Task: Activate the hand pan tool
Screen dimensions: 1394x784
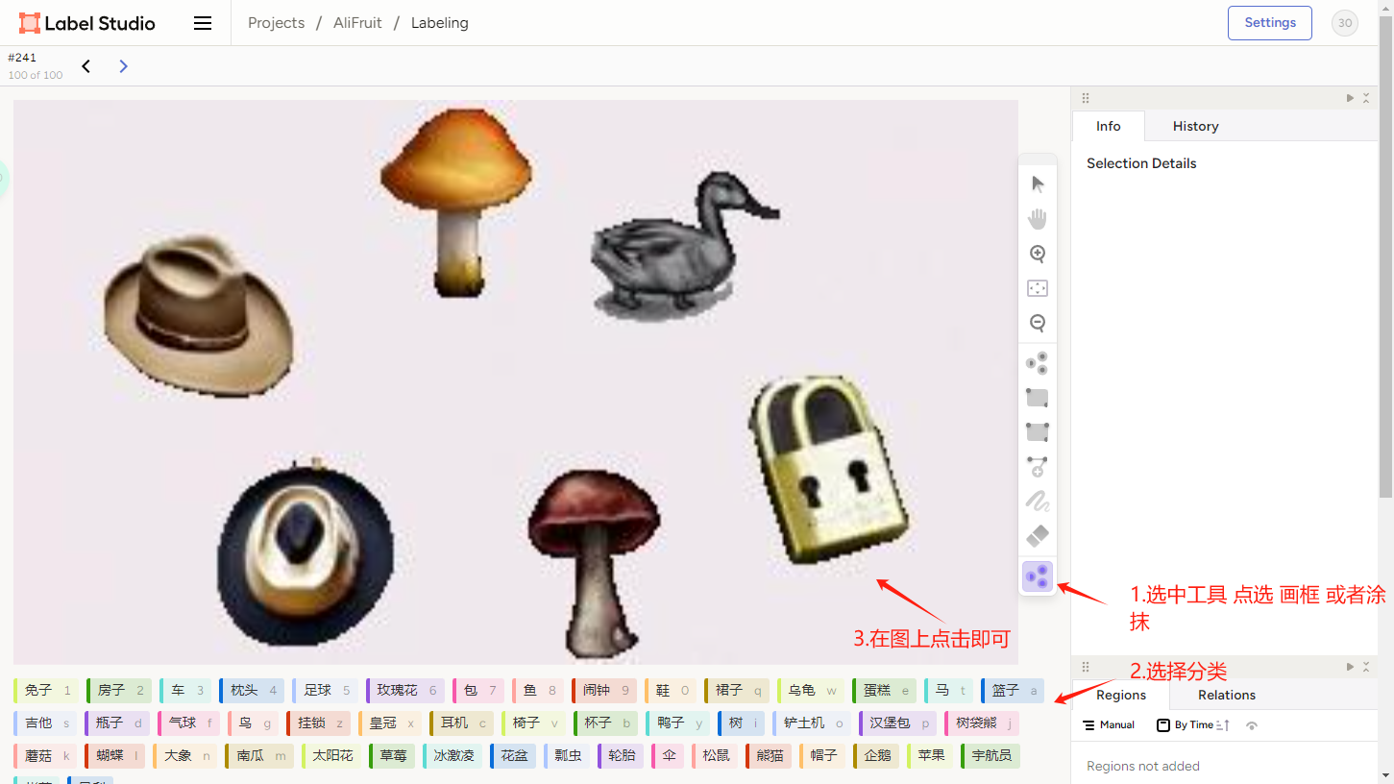Action: click(x=1038, y=219)
